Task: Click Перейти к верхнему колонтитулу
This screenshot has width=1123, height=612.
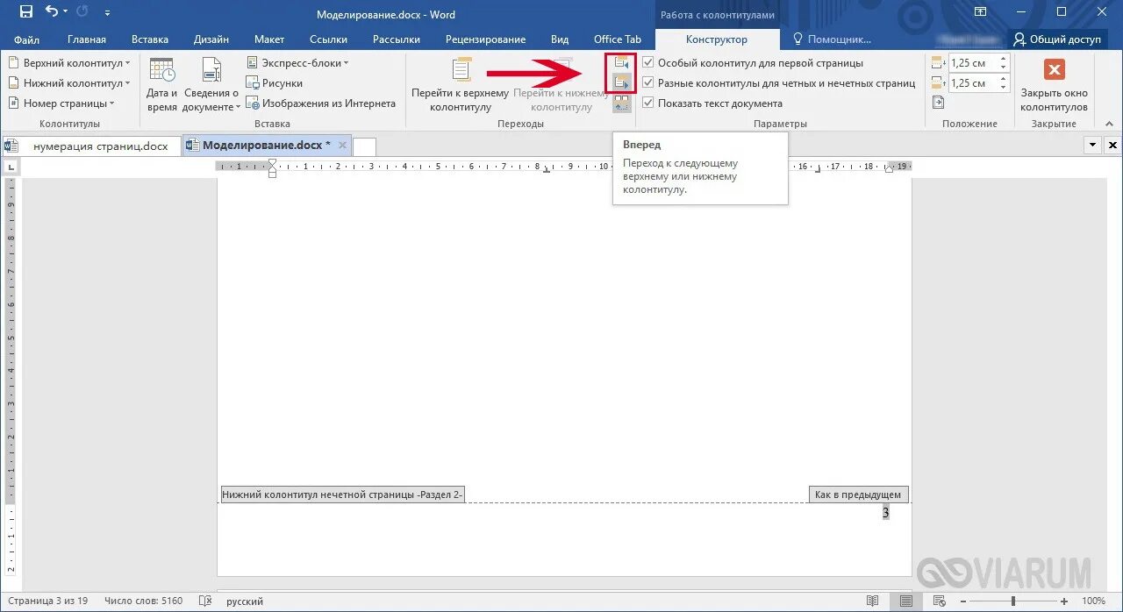Action: pyautogui.click(x=461, y=85)
